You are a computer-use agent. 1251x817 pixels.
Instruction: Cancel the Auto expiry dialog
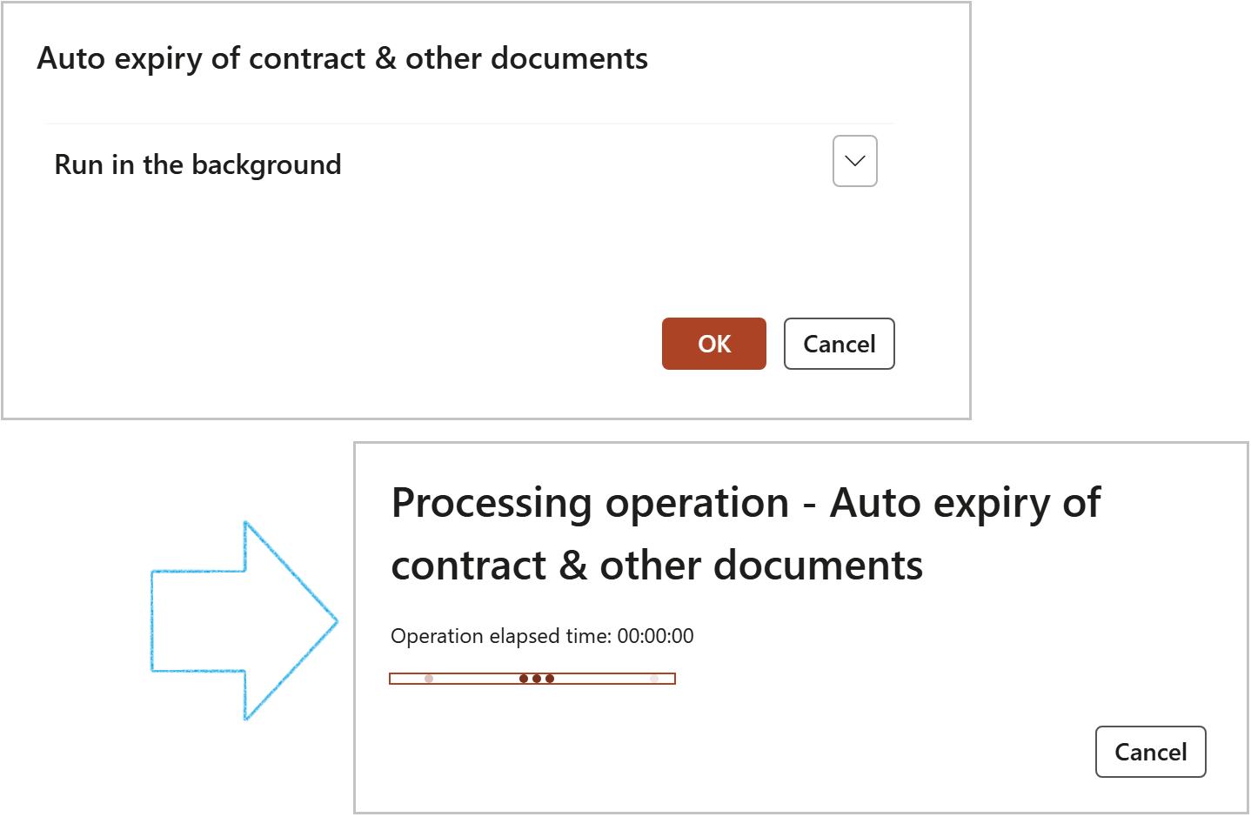(839, 344)
